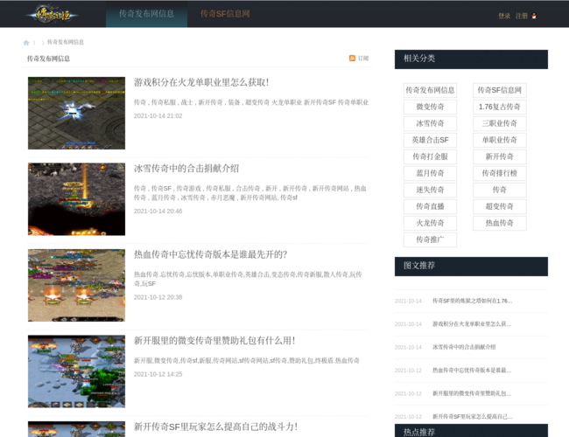Select the 微变传奇 category button
Viewport: 569px width, 437px height.
coord(430,107)
